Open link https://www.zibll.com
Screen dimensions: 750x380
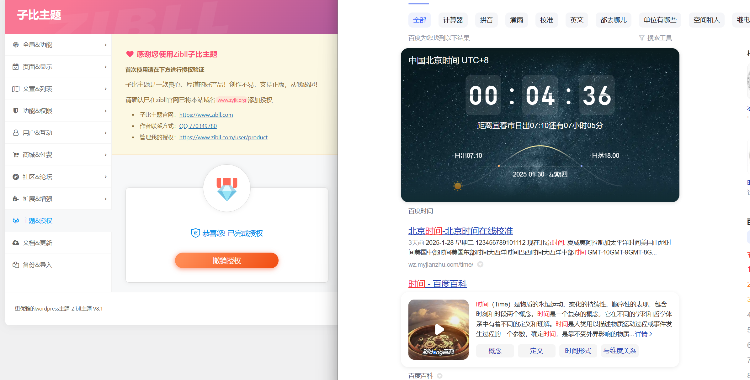[206, 115]
